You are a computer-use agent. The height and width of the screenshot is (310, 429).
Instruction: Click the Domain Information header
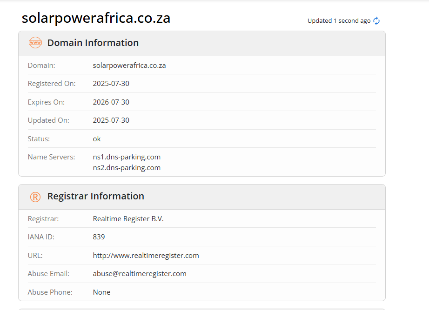(93, 43)
